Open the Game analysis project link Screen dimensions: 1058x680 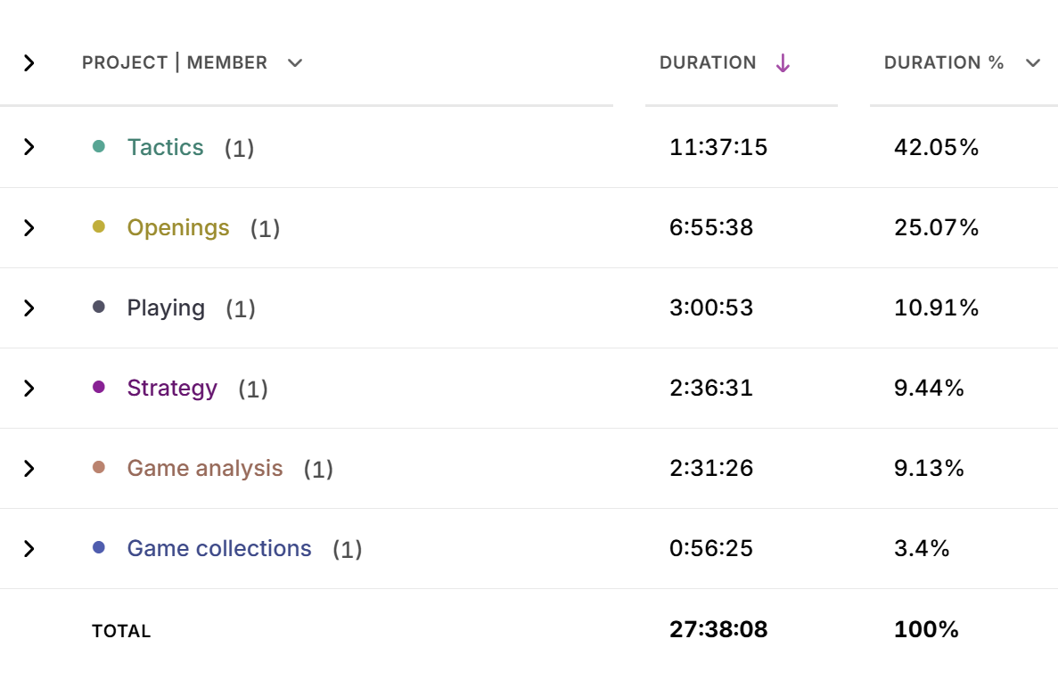click(205, 468)
